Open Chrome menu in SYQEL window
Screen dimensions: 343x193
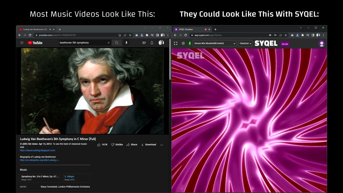tap(323, 35)
